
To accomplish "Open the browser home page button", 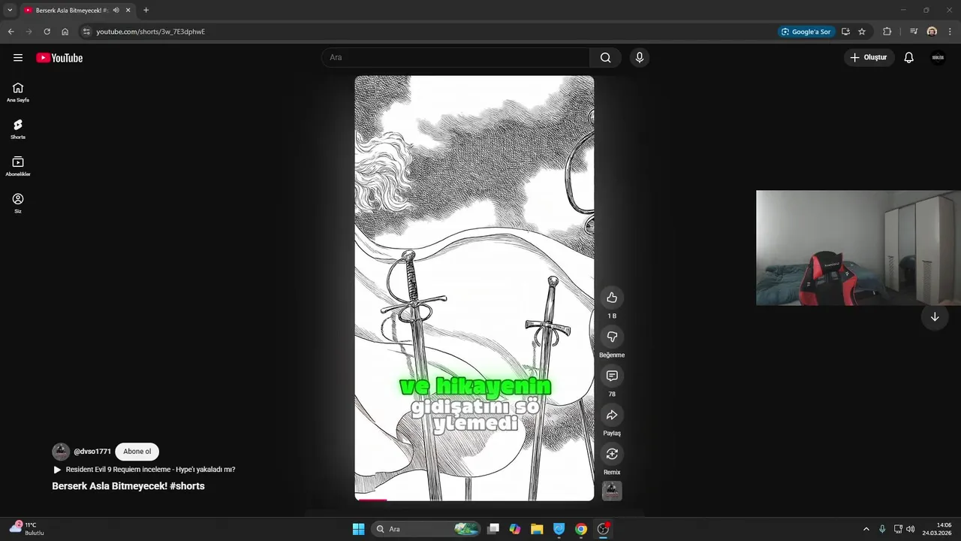I will 65,32.
